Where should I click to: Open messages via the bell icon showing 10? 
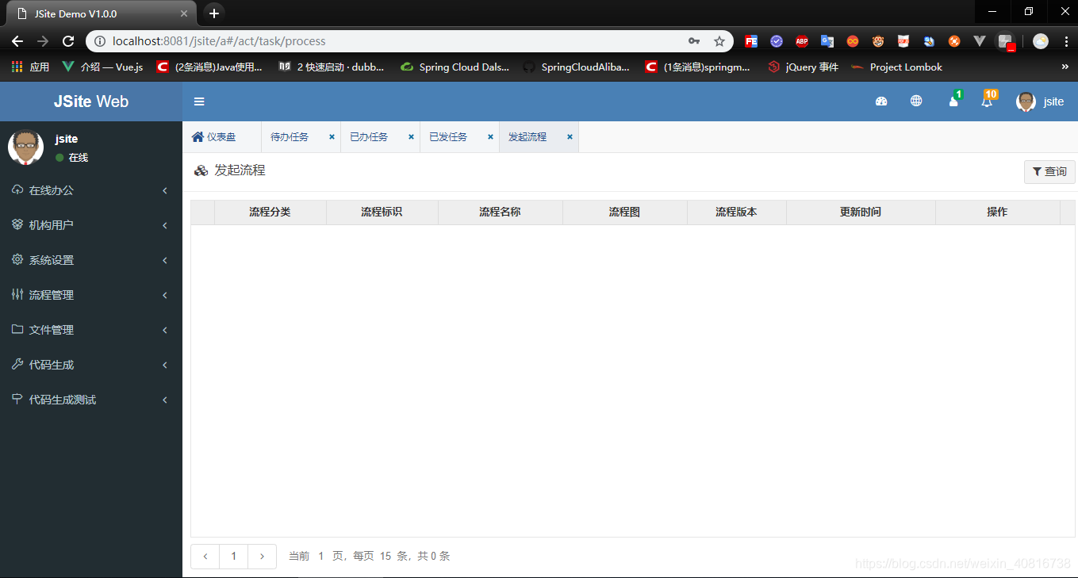point(986,101)
